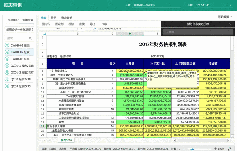Image resolution: width=237 pixels, height=151 pixels.
Task: Select the 报表5250 sheet tab
Action: pyautogui.click(x=66, y=140)
